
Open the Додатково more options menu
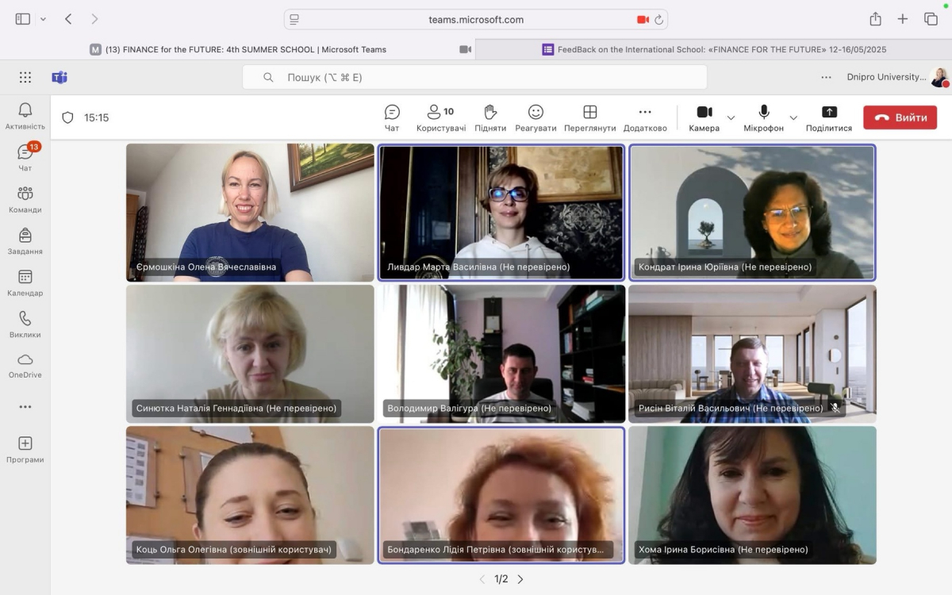coord(645,117)
